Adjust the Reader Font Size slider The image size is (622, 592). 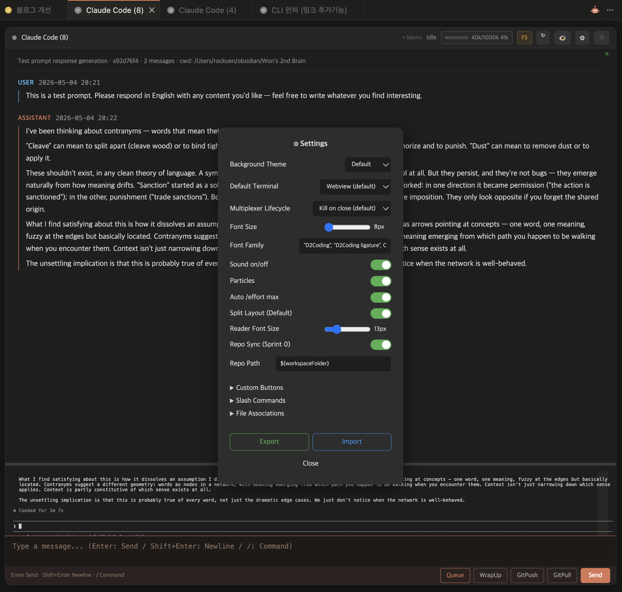click(x=347, y=329)
